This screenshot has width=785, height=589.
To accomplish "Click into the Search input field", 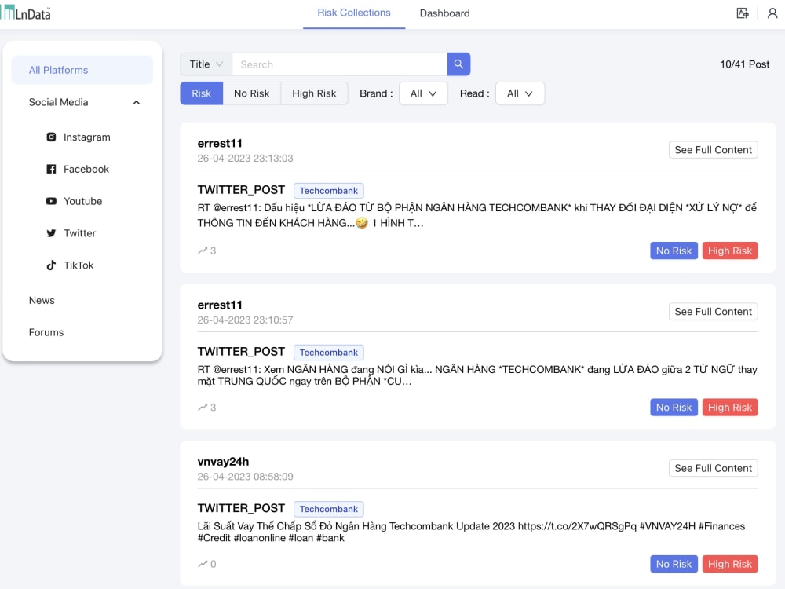I will [339, 64].
